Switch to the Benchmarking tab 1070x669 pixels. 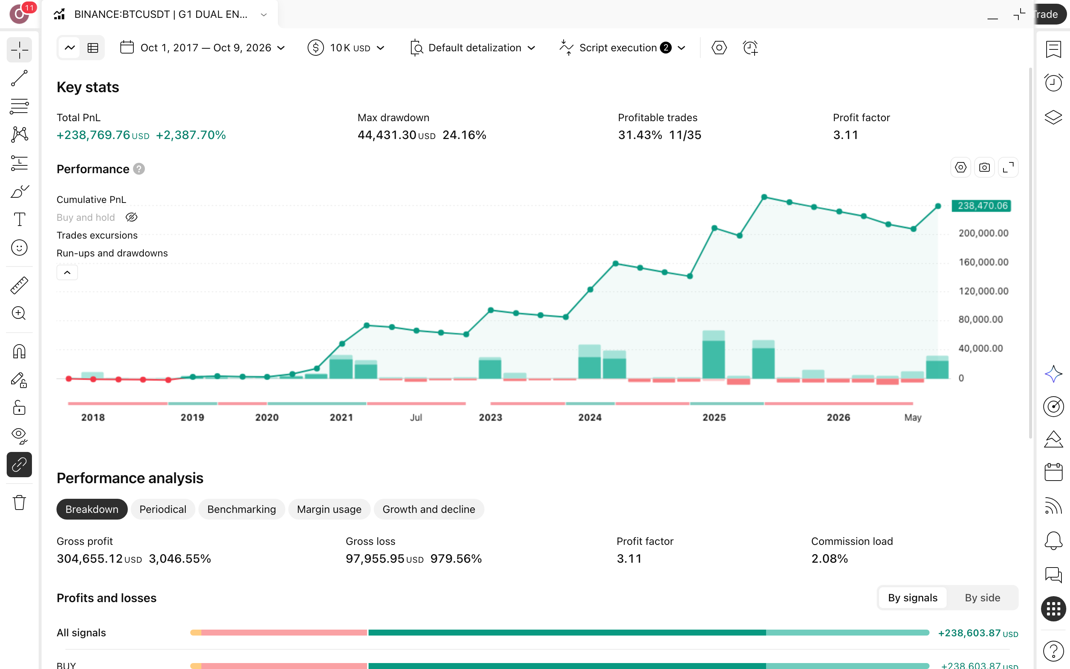pos(241,509)
